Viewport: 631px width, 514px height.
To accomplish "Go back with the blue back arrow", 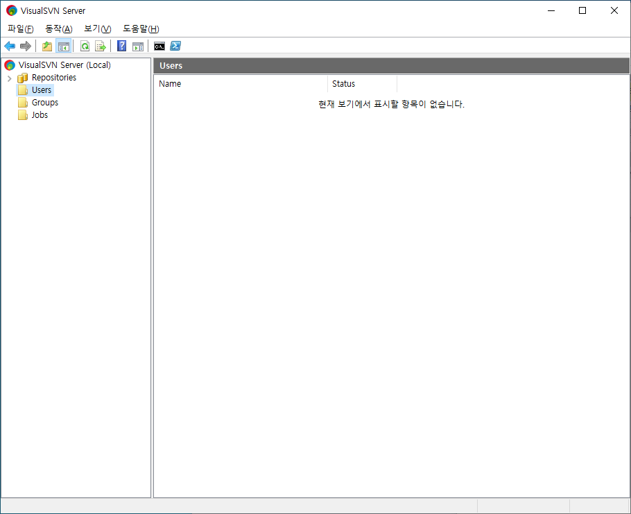I will point(10,46).
